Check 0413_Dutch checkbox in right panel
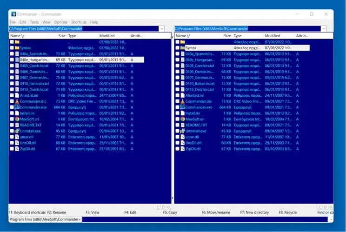Screen dimensions: 346x232 point(177,90)
